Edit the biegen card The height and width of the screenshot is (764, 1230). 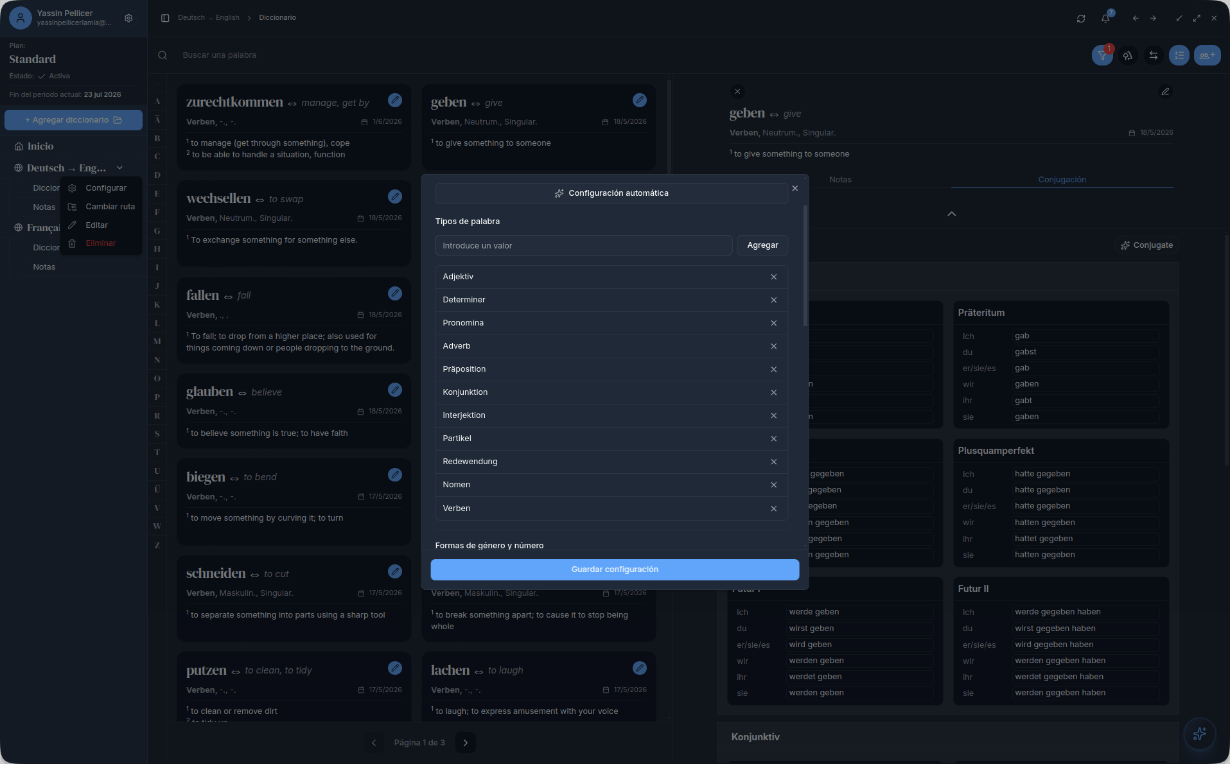coord(395,474)
